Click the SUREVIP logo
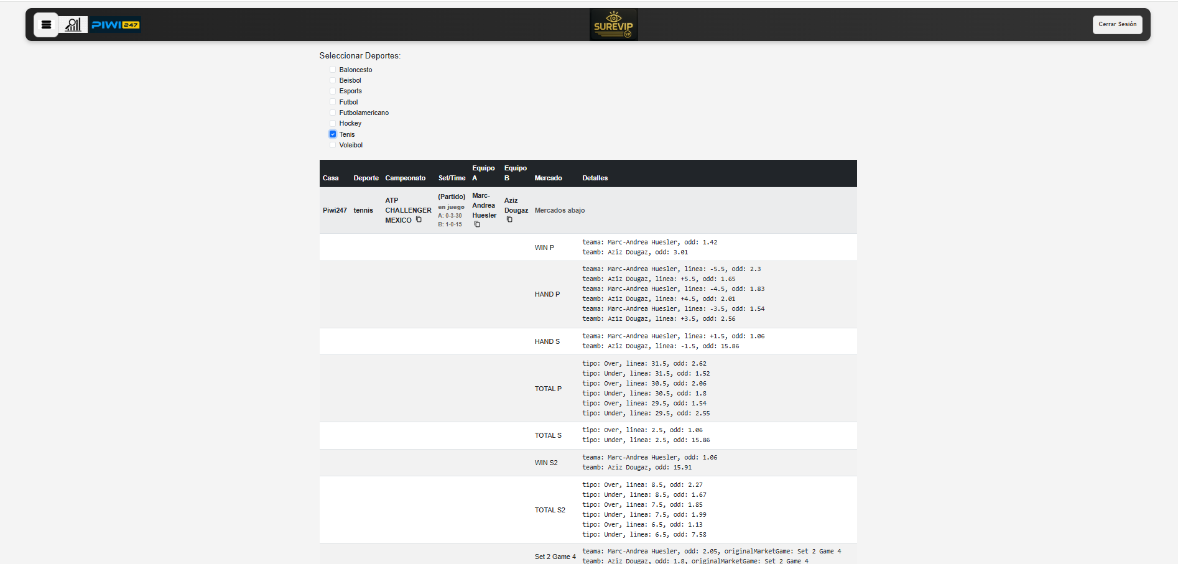 [x=613, y=24]
